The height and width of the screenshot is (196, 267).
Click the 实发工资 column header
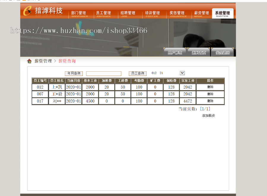(x=188, y=80)
